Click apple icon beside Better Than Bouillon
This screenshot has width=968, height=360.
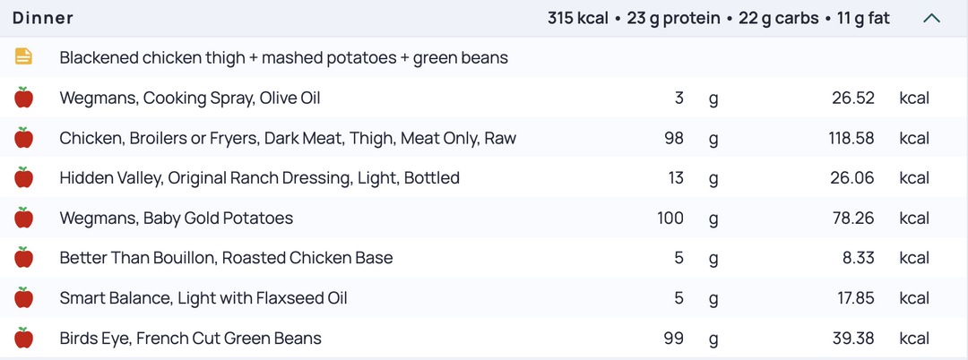point(23,258)
